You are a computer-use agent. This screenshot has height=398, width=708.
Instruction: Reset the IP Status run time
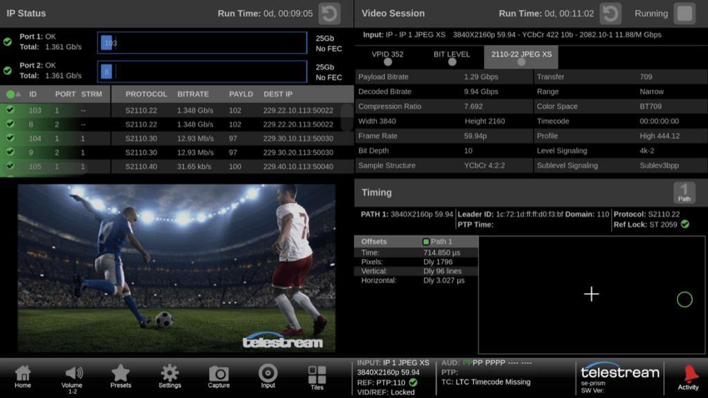click(x=330, y=13)
